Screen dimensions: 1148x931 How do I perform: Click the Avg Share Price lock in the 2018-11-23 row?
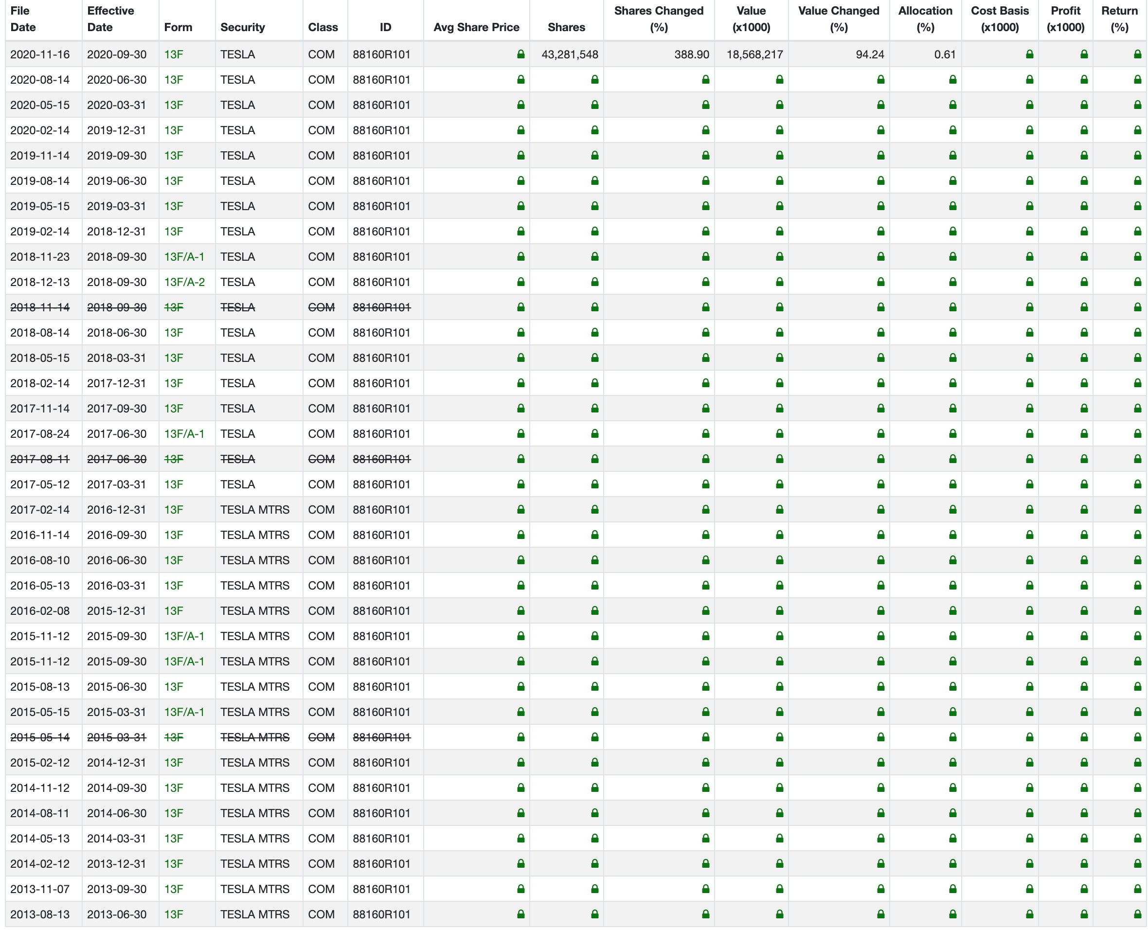tap(520, 256)
